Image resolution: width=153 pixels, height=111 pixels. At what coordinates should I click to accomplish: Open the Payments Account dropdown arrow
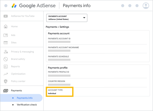84,18
